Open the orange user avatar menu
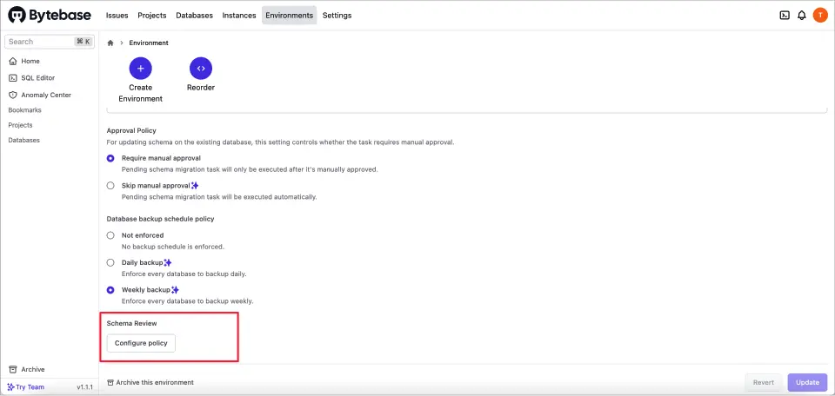Screen dimensions: 835x396 click(820, 15)
